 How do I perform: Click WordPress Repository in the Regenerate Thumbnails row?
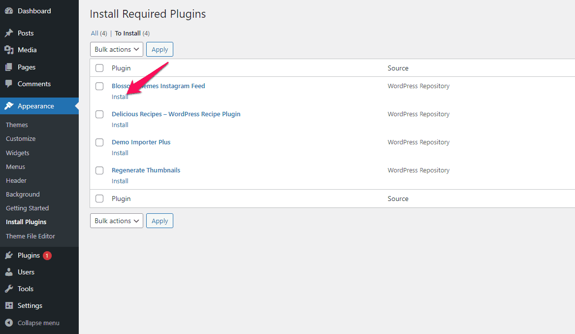pos(418,170)
